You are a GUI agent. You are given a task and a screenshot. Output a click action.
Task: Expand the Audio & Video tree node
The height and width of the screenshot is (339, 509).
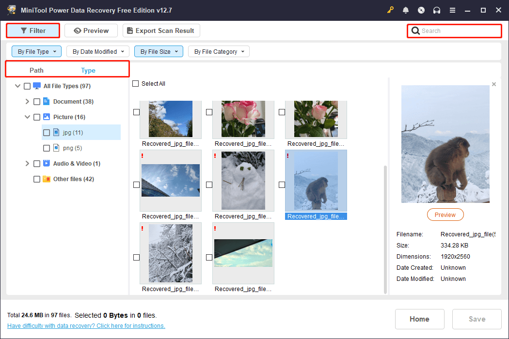click(27, 164)
